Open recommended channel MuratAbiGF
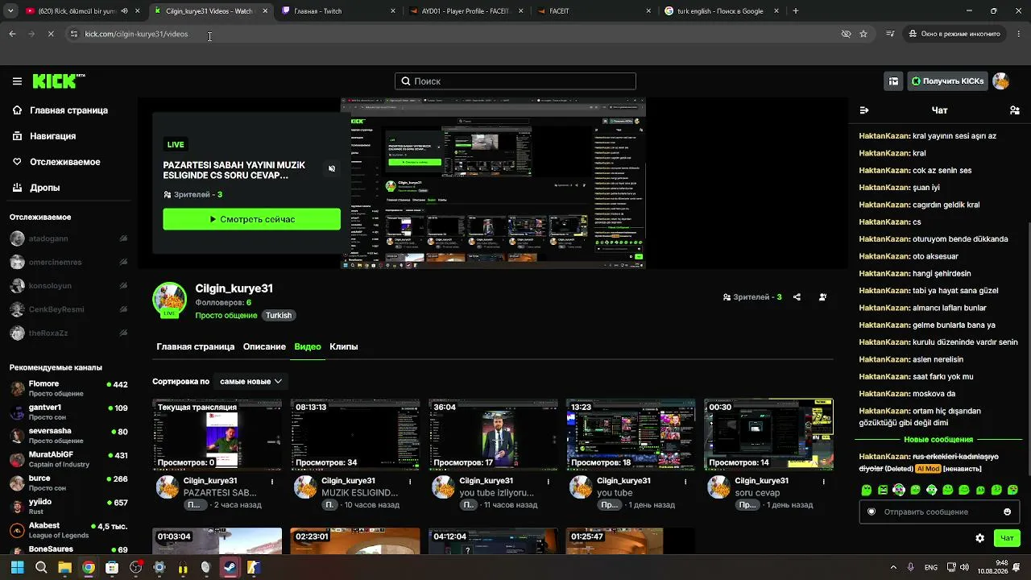The height and width of the screenshot is (580, 1031). tap(68, 459)
